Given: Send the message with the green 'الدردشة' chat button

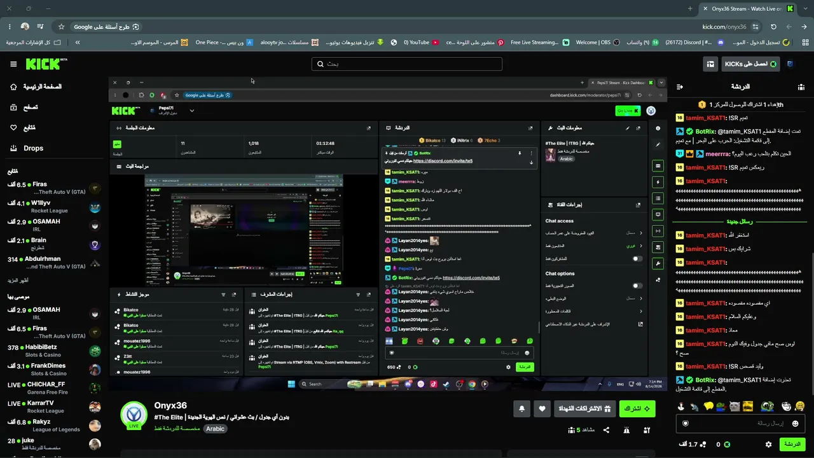Looking at the screenshot, I should click(x=792, y=445).
